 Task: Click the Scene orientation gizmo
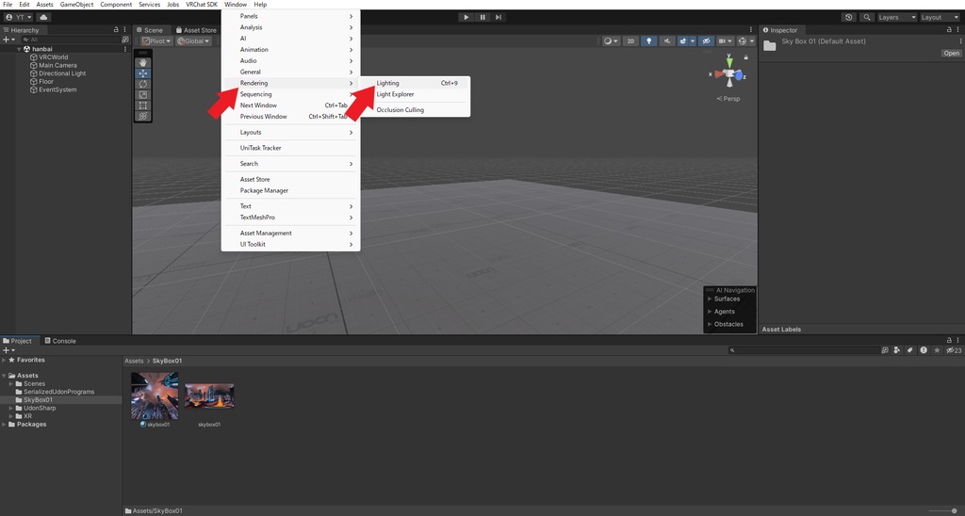point(729,73)
